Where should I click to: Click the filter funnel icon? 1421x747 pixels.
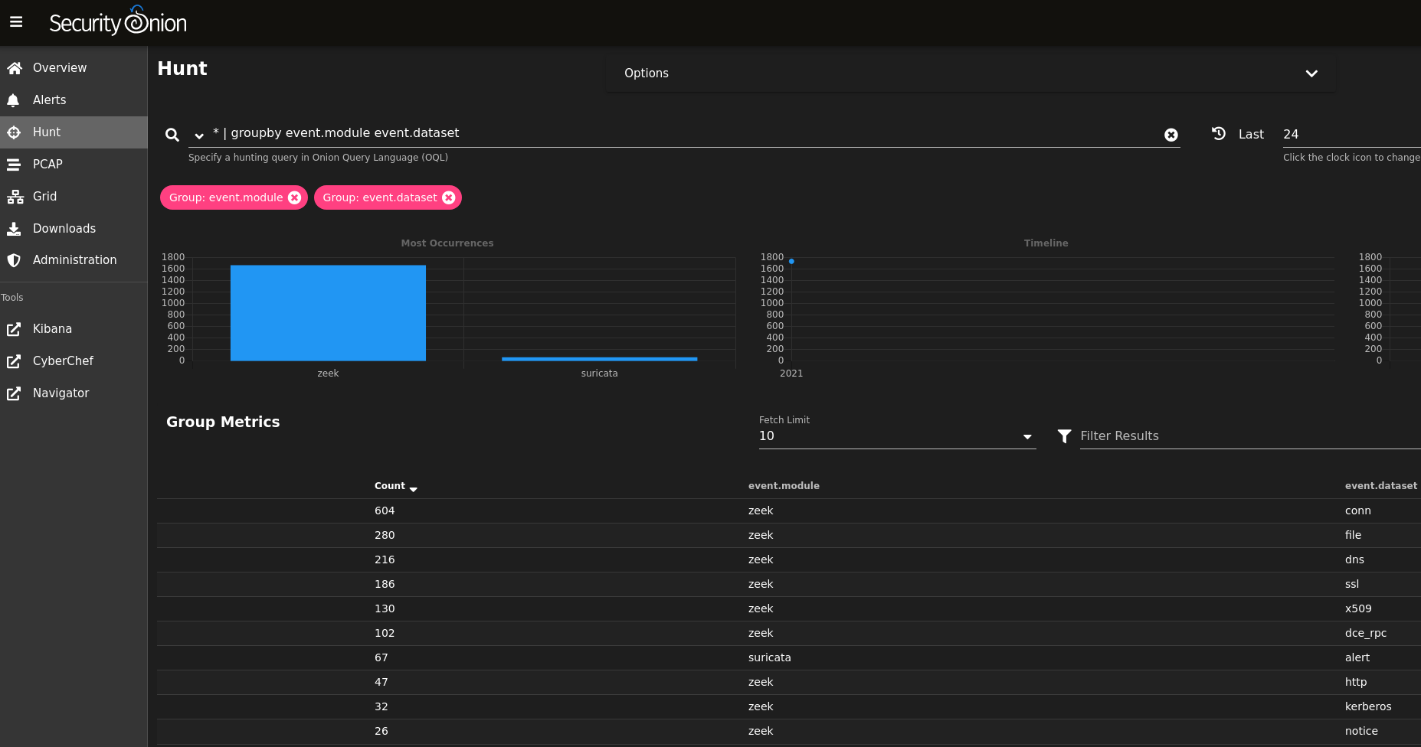coord(1064,436)
